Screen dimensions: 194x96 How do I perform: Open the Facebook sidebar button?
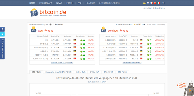click(x=2, y=29)
